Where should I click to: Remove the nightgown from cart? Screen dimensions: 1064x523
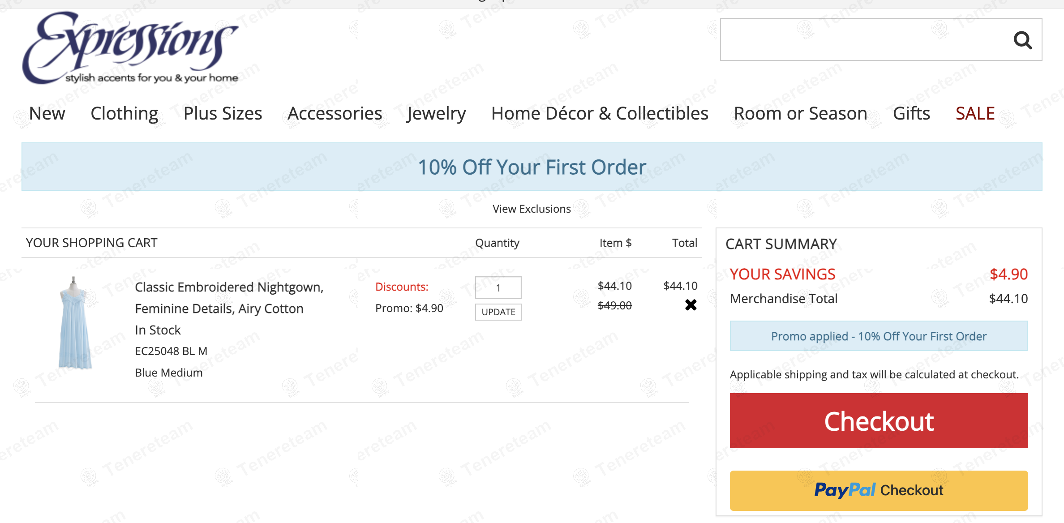pos(691,305)
